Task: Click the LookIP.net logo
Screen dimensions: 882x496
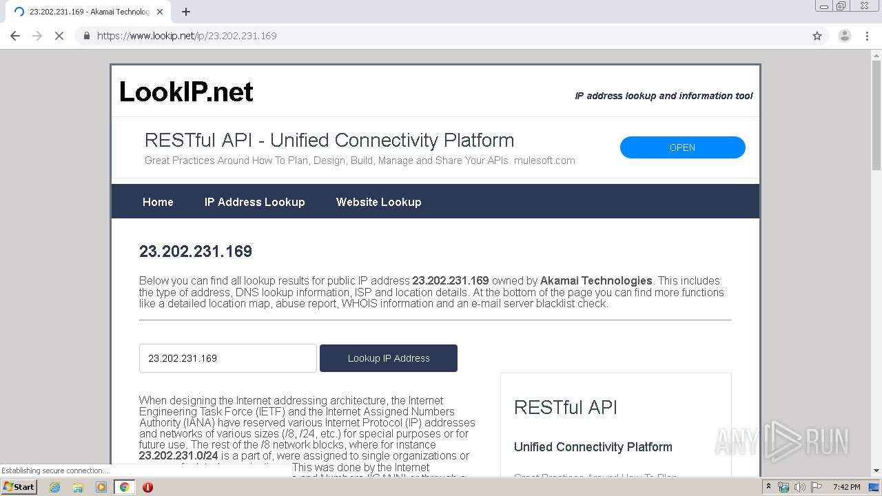Action: pos(187,92)
